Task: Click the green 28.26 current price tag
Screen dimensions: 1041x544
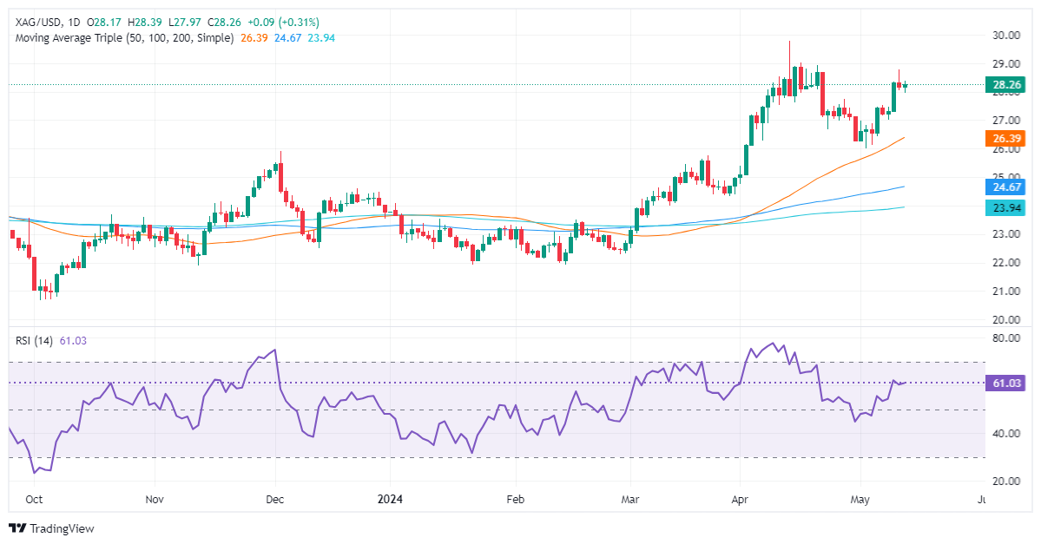Action: 1006,85
